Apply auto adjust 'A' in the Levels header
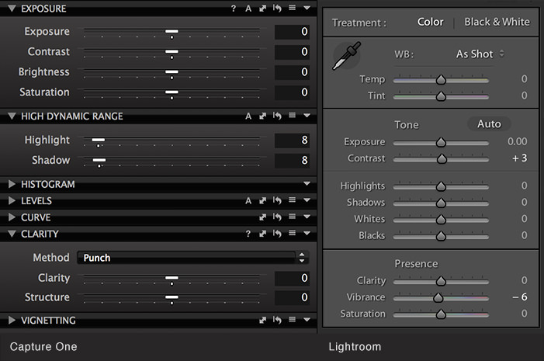The height and width of the screenshot is (361, 544). pyautogui.click(x=248, y=200)
